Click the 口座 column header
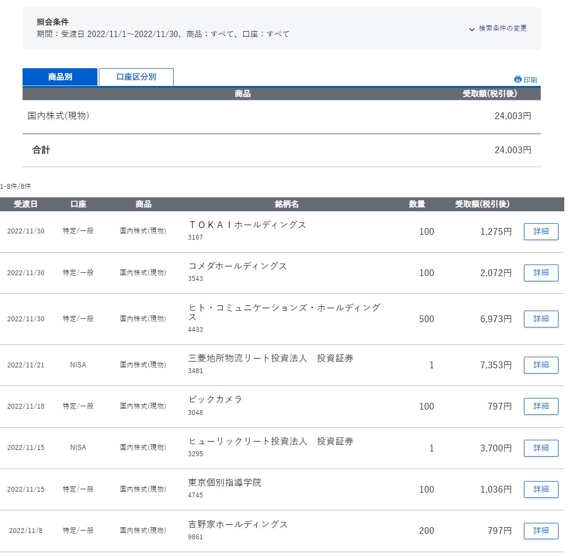The height and width of the screenshot is (556, 570). coord(78,204)
